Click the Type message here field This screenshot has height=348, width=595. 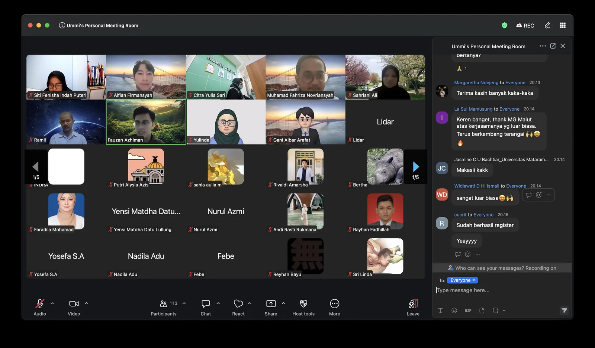(502, 290)
